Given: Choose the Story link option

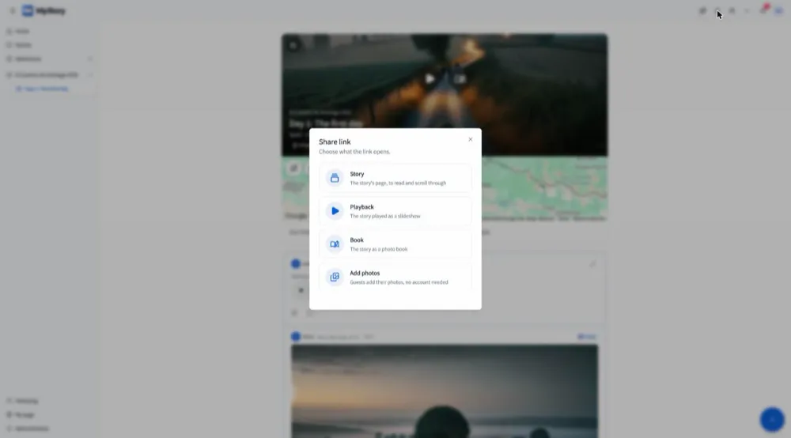Looking at the screenshot, I should tap(395, 178).
